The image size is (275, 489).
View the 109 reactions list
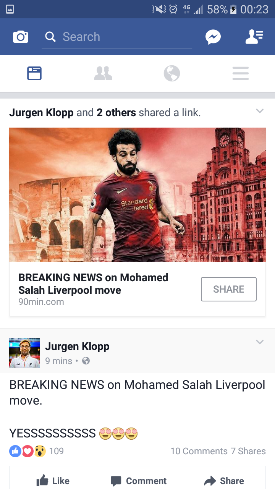[x=37, y=451]
